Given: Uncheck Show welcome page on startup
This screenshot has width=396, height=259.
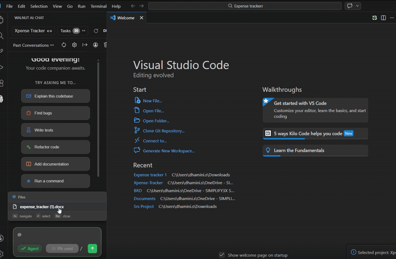Looking at the screenshot, I should pyautogui.click(x=222, y=255).
